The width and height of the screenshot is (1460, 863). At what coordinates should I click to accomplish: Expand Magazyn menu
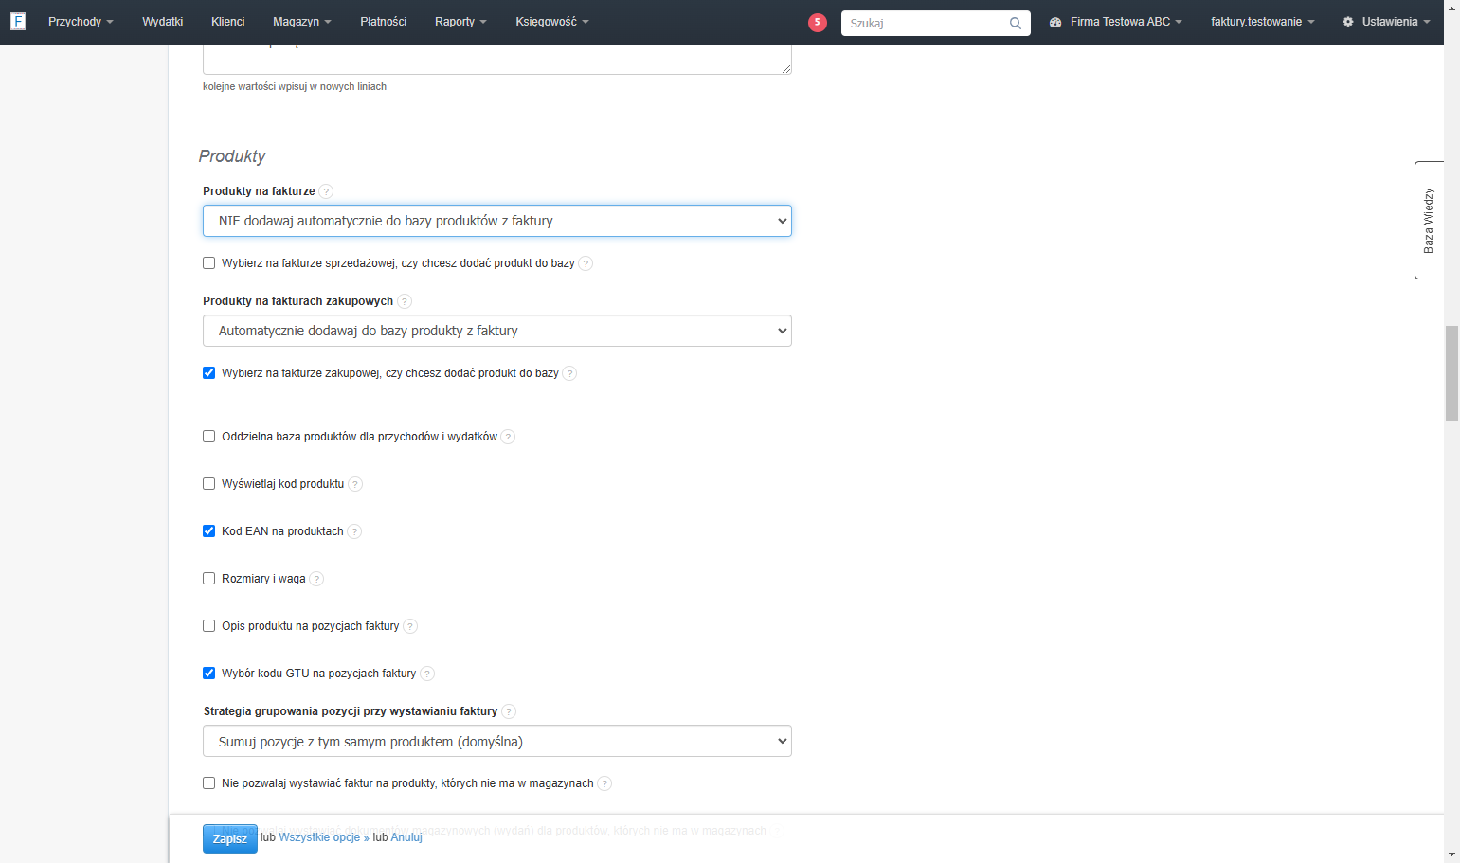click(x=301, y=22)
